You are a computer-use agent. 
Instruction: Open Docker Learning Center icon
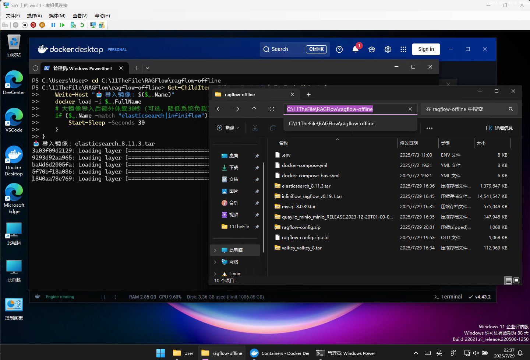click(372, 49)
